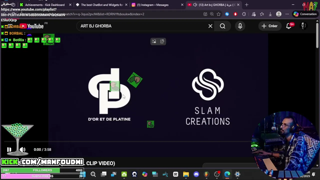Open the YouTube home logo
Screen dimensions: 320x180
[31, 26]
